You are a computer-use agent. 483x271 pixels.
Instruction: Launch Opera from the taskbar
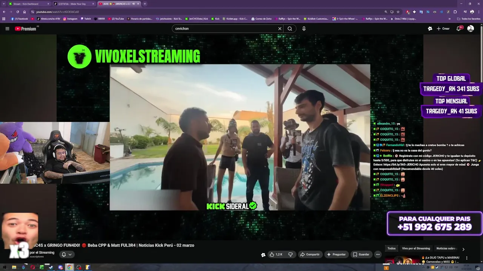(x=33, y=268)
